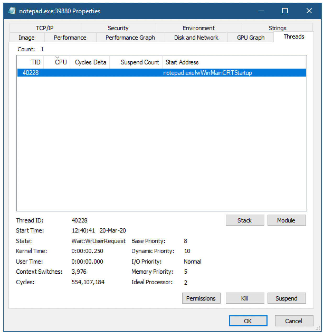324x334 pixels.
Task: Click the resize grip at window corner
Action: click(x=318, y=328)
